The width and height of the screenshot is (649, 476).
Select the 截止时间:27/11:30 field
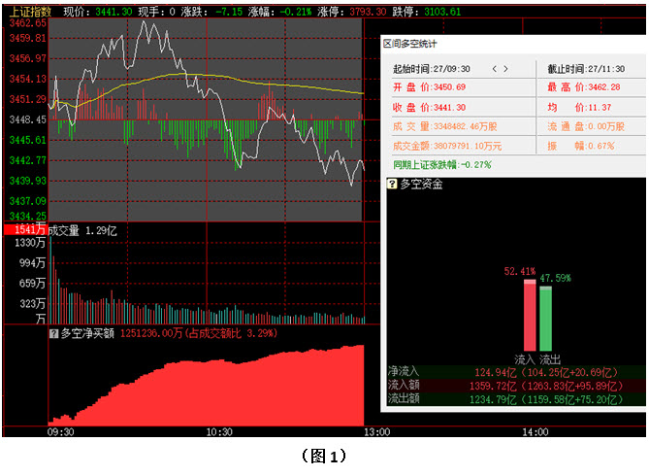pos(586,69)
